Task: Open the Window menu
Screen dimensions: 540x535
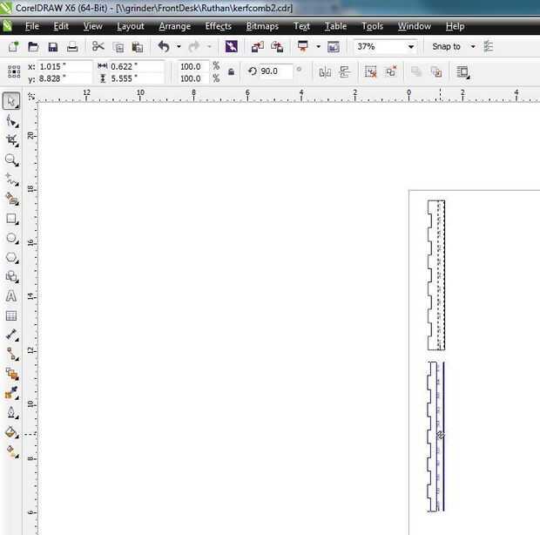Action: tap(415, 26)
